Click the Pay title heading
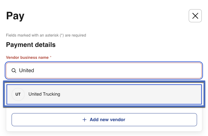208x136 pixels. [x=15, y=16]
